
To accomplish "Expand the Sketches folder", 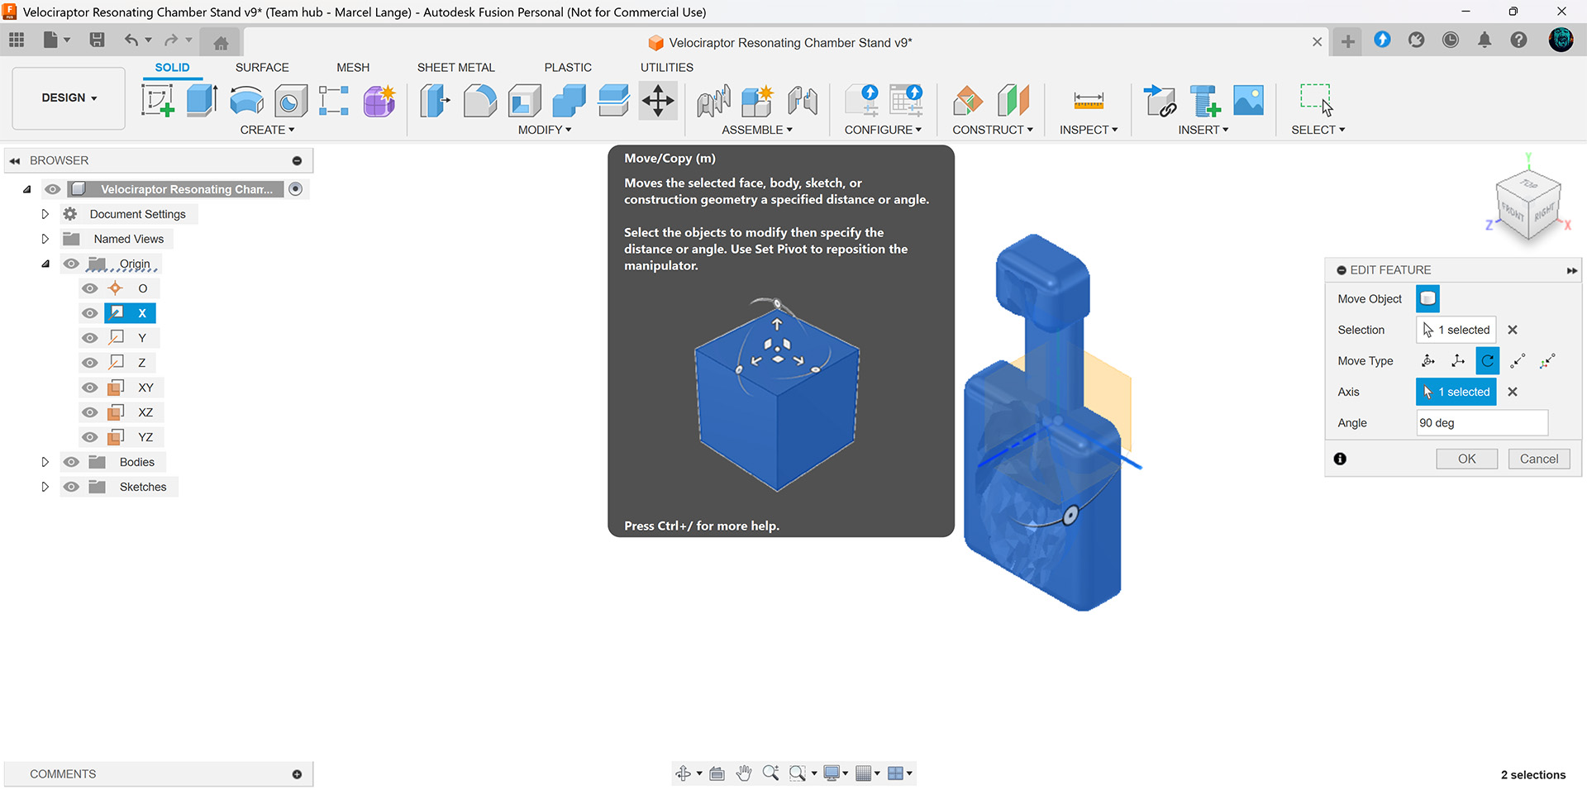I will click(45, 487).
